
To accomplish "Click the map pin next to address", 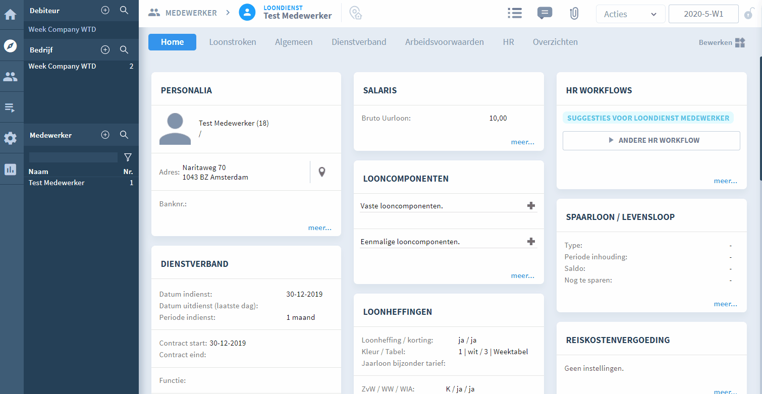I will click(322, 172).
